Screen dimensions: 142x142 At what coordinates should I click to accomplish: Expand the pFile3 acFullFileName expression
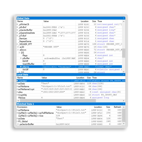pos(17,113)
